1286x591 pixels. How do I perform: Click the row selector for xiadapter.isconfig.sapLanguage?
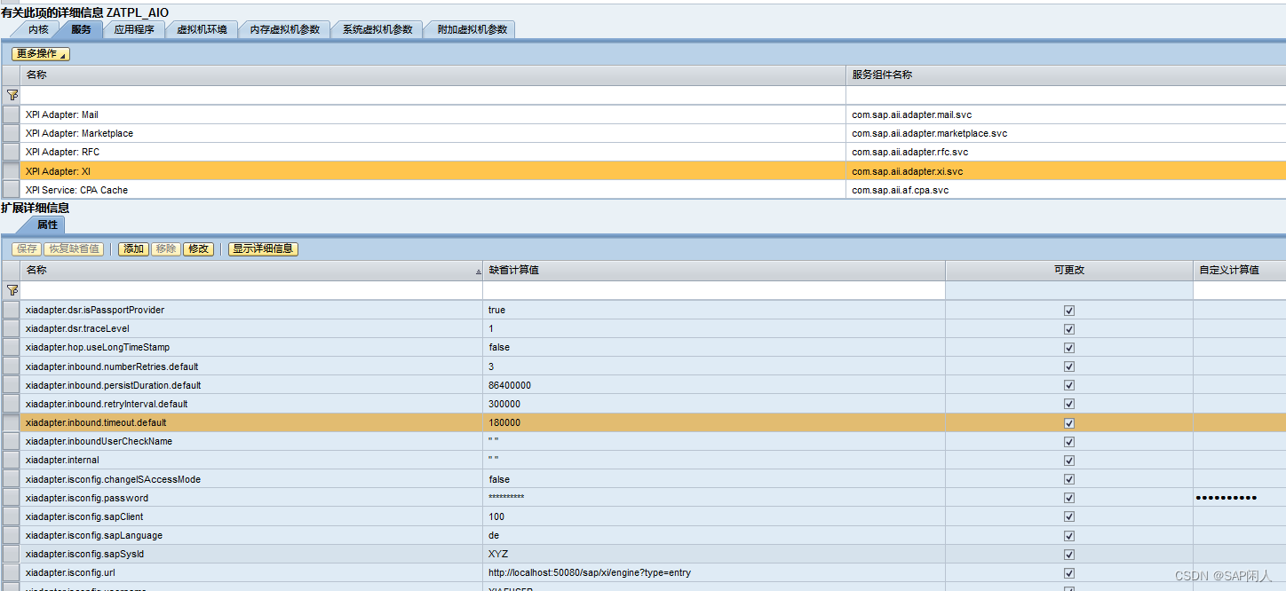[x=11, y=536]
